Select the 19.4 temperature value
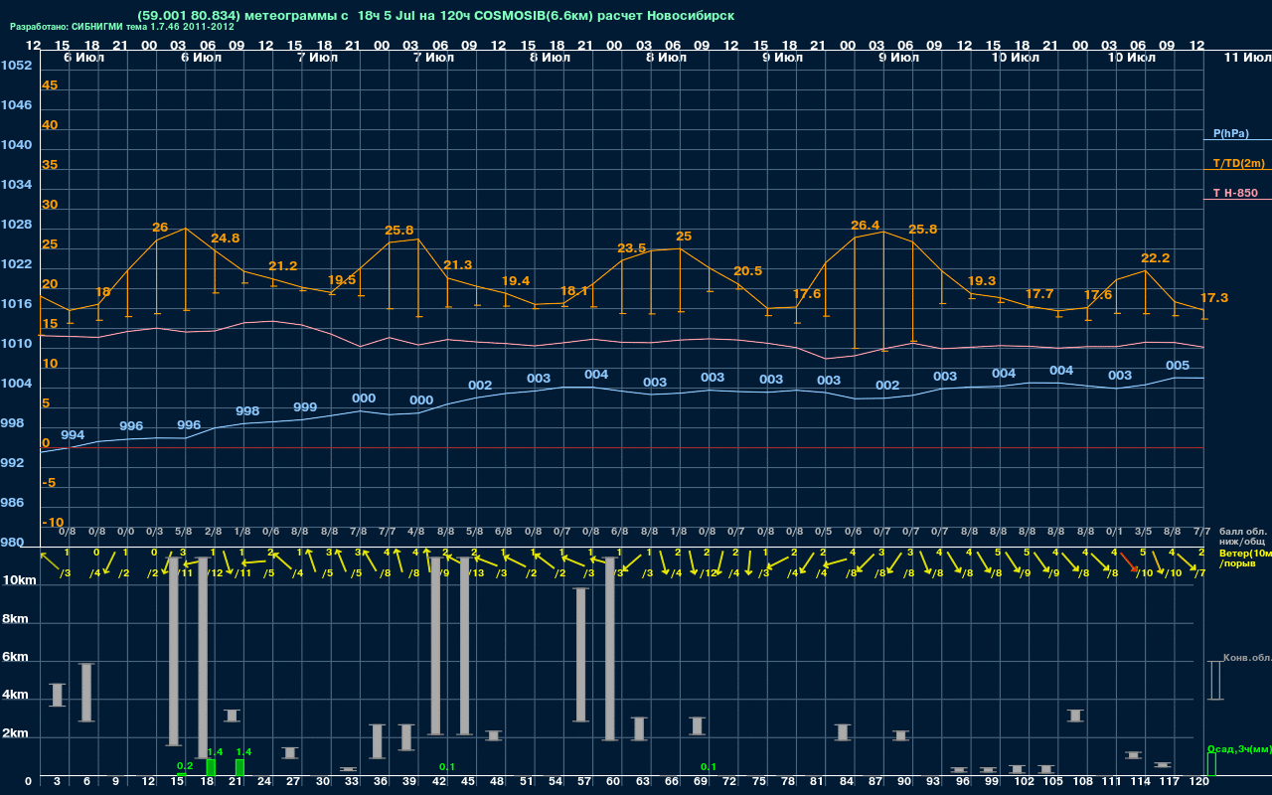This screenshot has height=795, width=1272. 516,281
